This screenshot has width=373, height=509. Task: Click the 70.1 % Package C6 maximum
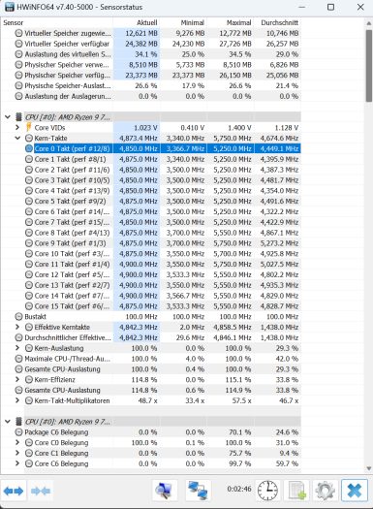240,432
